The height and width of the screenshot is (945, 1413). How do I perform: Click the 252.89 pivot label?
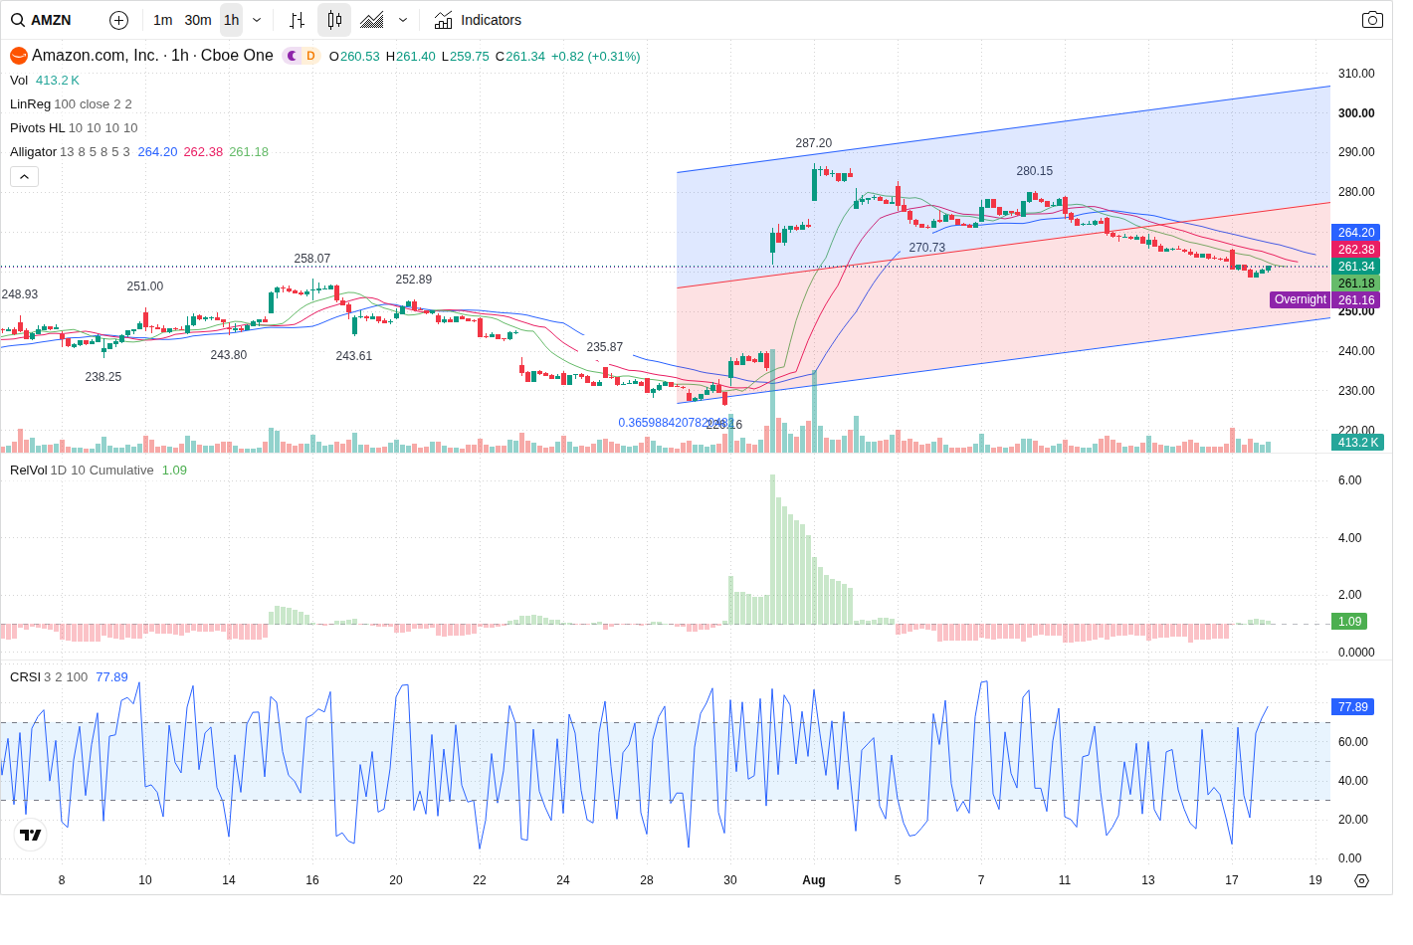tap(414, 280)
